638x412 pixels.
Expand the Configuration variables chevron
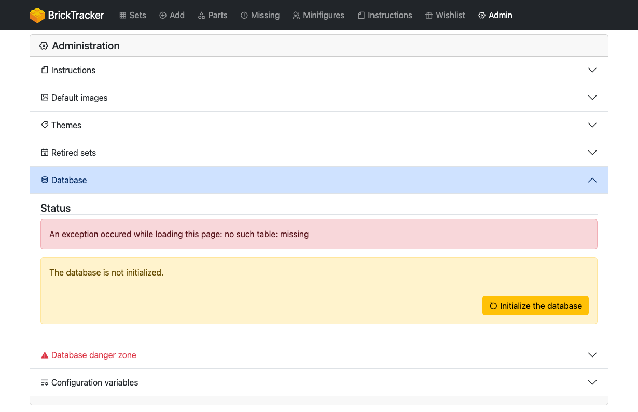click(x=592, y=382)
